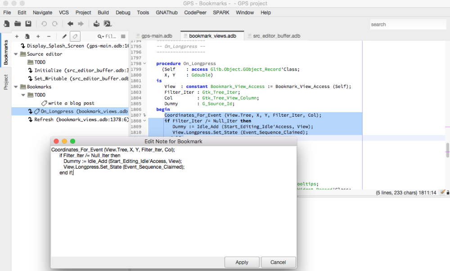Image resolution: width=450 pixels, height=271 pixels.
Task: Click the Cancel button in the dialog
Action: [x=278, y=262]
